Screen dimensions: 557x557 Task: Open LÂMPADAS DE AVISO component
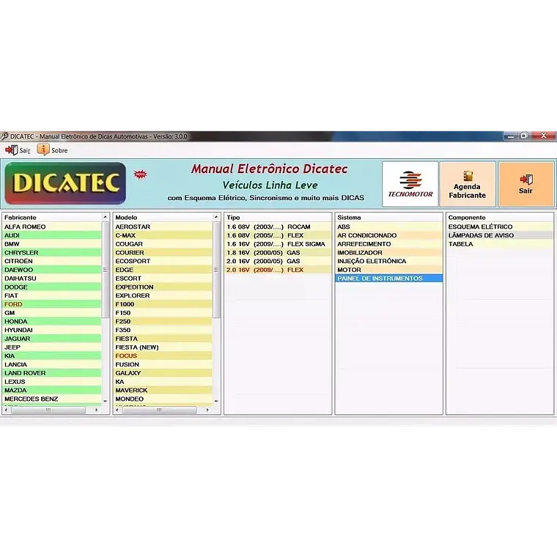click(500, 235)
